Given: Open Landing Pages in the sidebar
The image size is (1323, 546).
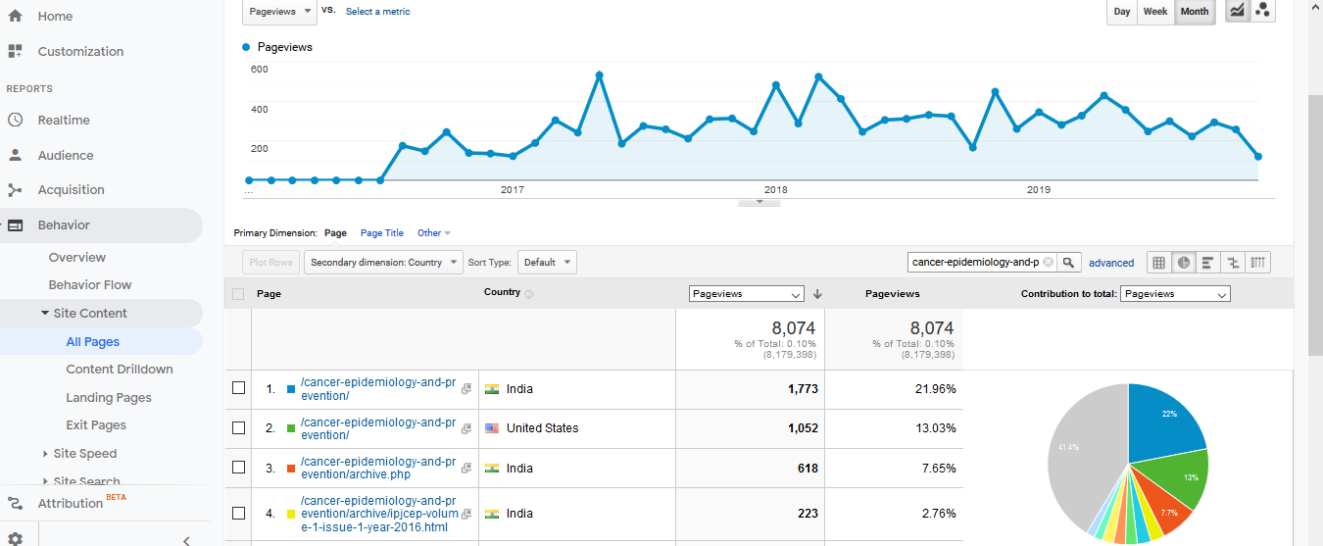Looking at the screenshot, I should [109, 398].
